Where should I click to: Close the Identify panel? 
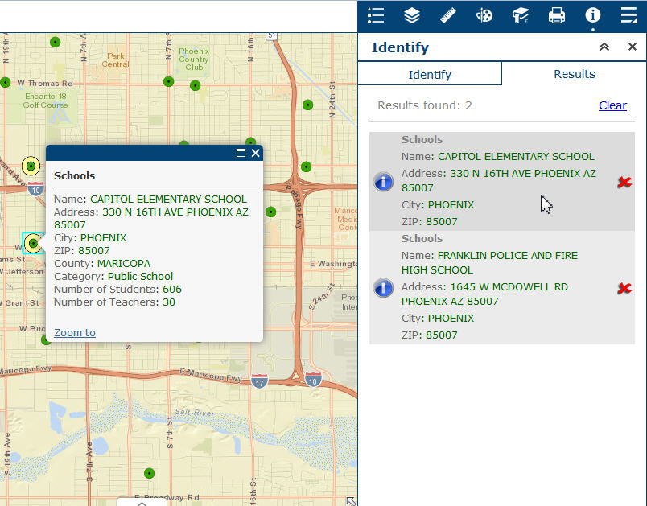(633, 47)
